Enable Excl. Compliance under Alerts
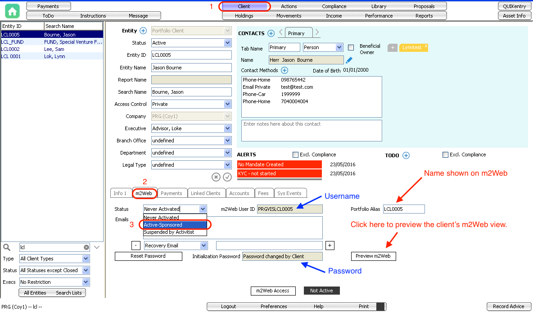The width and height of the screenshot is (533, 314). (x=295, y=155)
